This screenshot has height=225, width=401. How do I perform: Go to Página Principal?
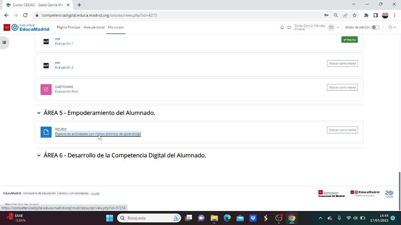[x=69, y=27]
